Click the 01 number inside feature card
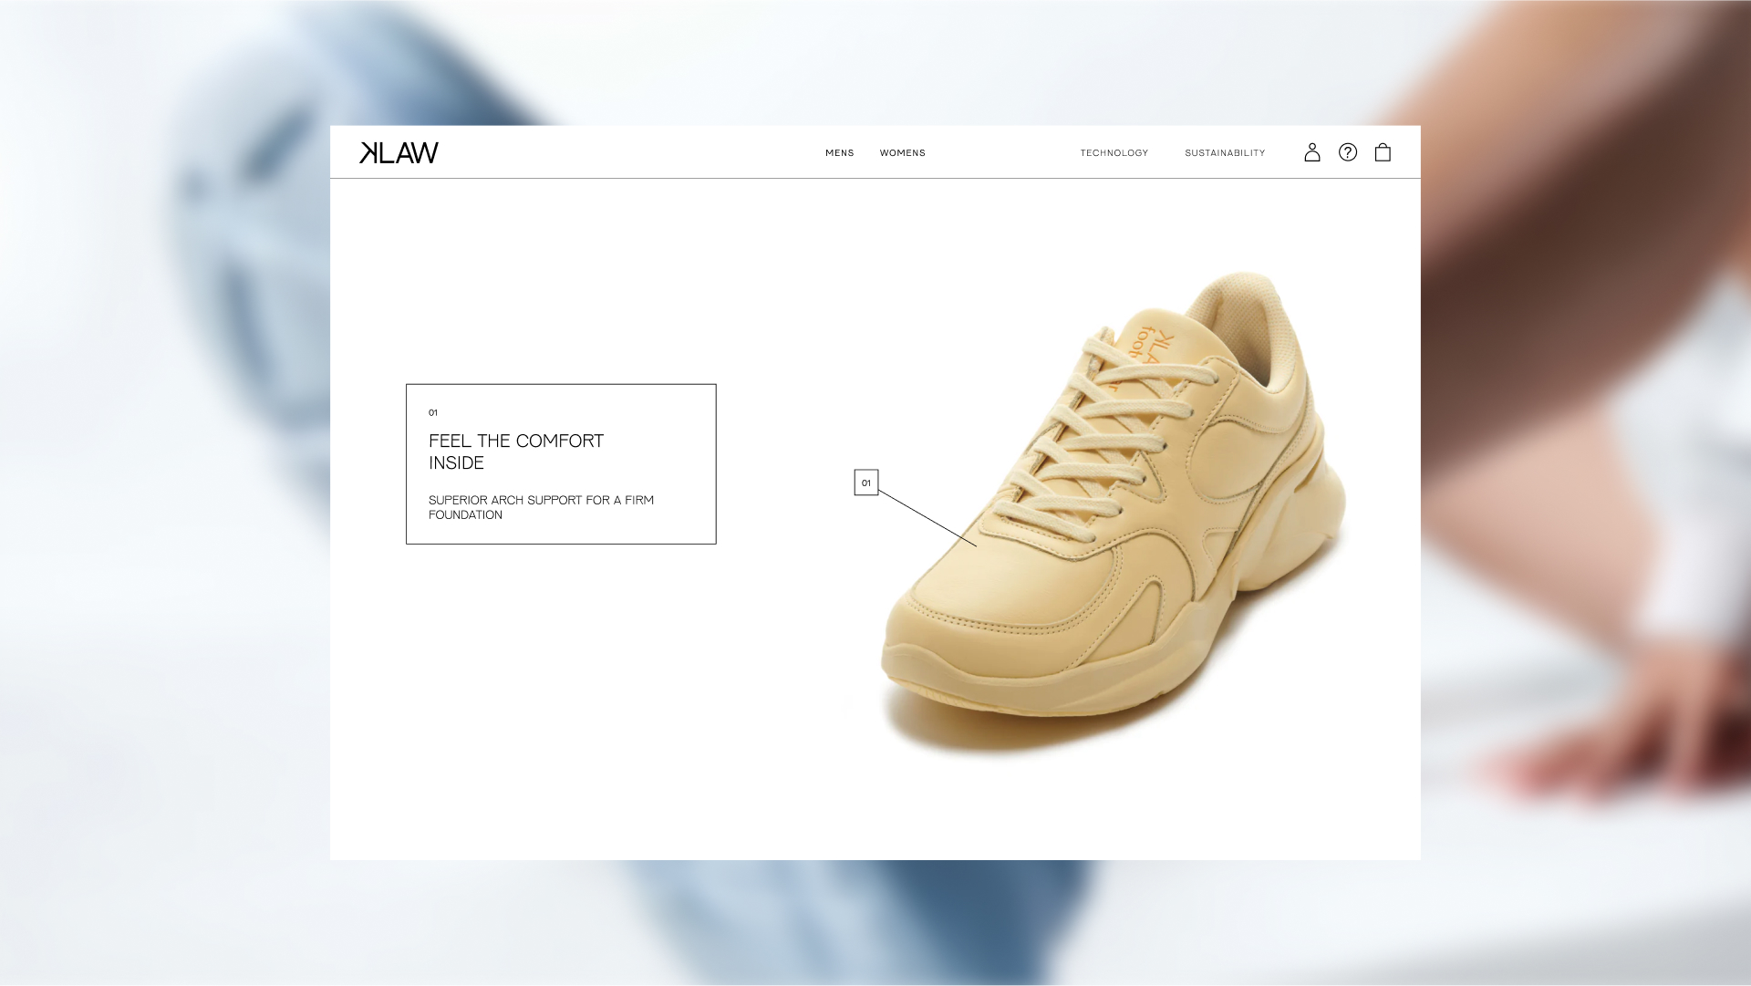Viewport: 1751px width, 986px height. (433, 412)
